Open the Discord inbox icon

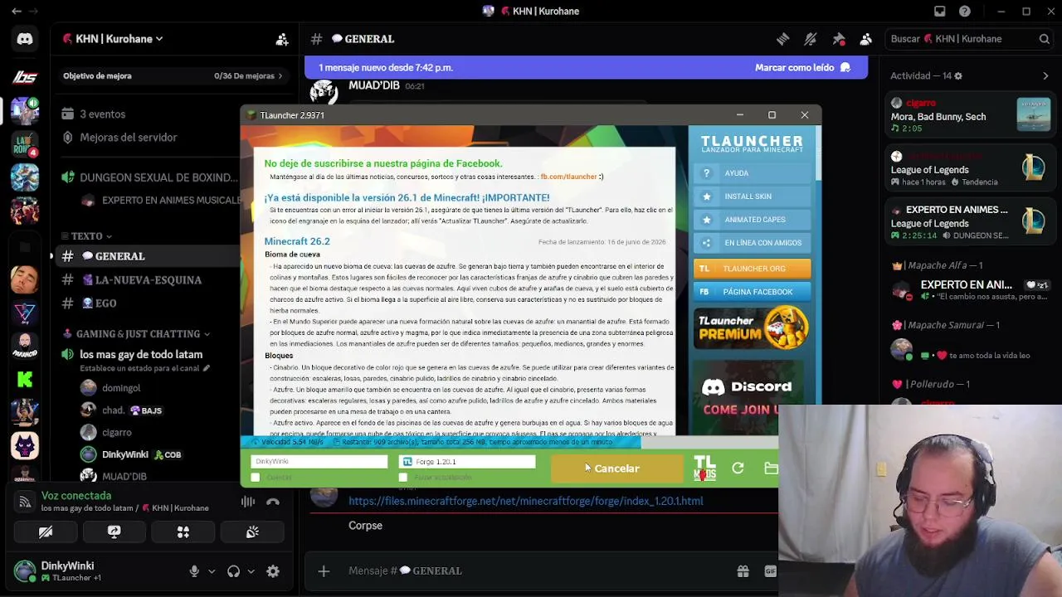point(939,11)
